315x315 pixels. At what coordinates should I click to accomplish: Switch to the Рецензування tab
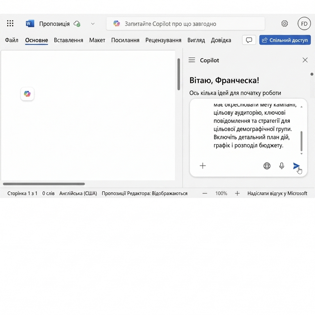tap(163, 40)
